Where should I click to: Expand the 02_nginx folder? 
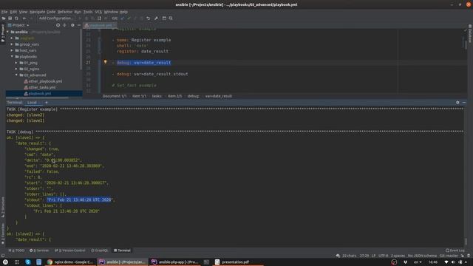16,69
